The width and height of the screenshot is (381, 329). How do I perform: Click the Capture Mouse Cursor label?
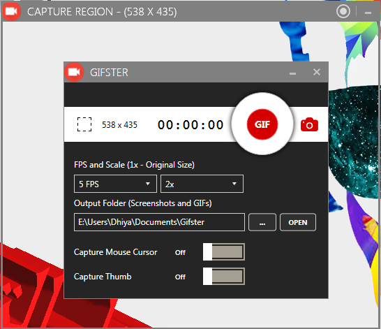click(x=116, y=252)
